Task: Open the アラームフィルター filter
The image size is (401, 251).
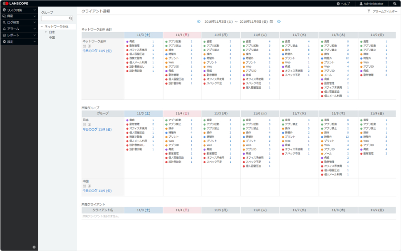Action: tap(382, 11)
